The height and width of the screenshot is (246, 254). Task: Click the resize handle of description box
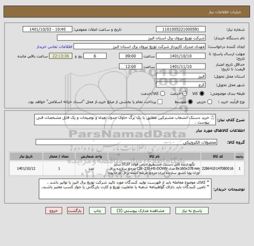pos(213,117)
